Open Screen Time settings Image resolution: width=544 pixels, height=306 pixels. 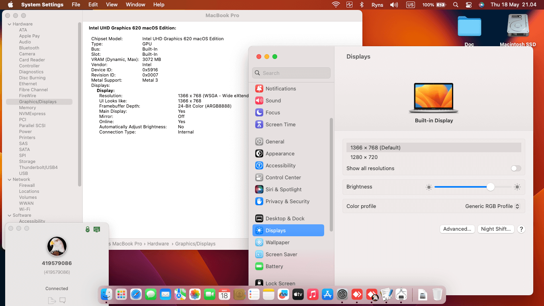(x=288, y=124)
